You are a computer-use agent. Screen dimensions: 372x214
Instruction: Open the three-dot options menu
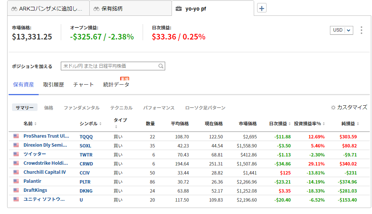tap(361, 30)
